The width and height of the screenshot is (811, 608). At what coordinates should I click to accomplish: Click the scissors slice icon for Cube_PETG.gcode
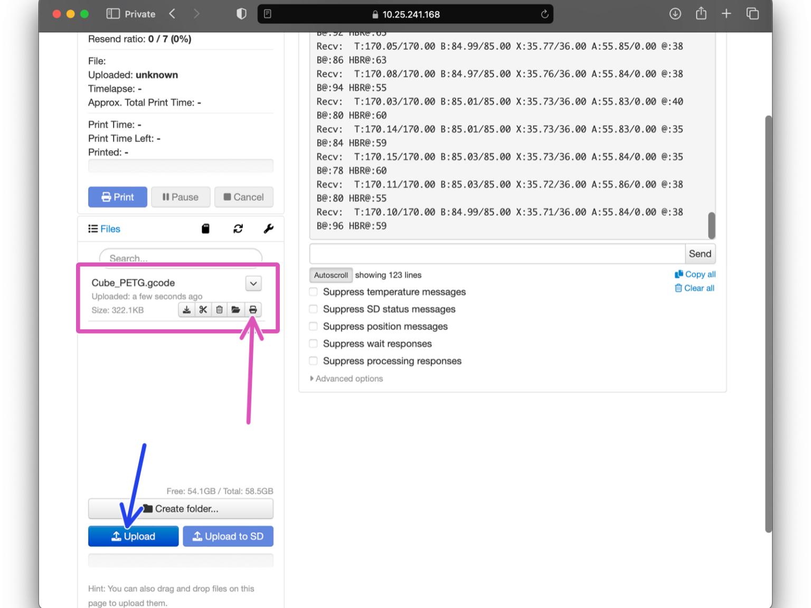click(203, 310)
